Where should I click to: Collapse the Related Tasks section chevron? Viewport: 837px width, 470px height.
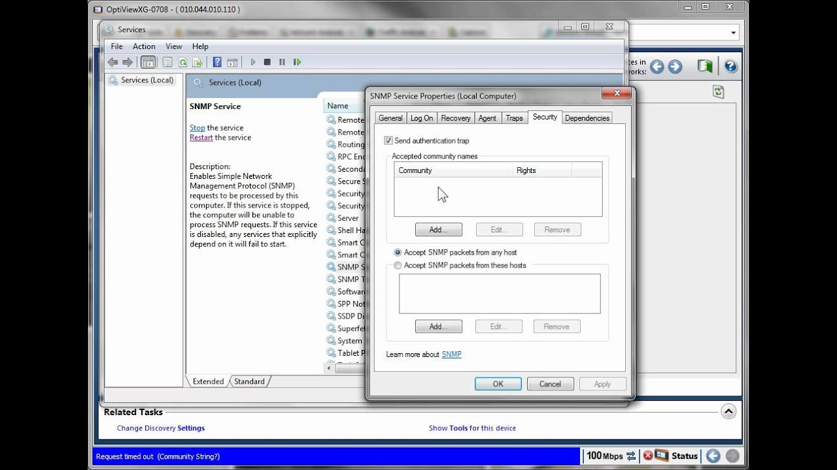728,411
